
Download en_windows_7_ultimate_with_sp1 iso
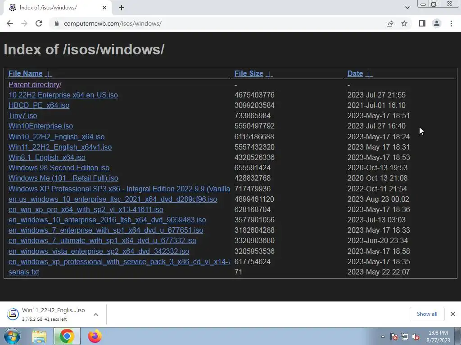(x=102, y=241)
